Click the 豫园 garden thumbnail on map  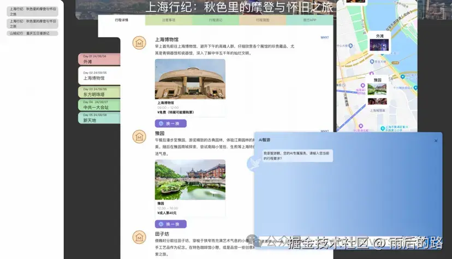[x=377, y=89]
